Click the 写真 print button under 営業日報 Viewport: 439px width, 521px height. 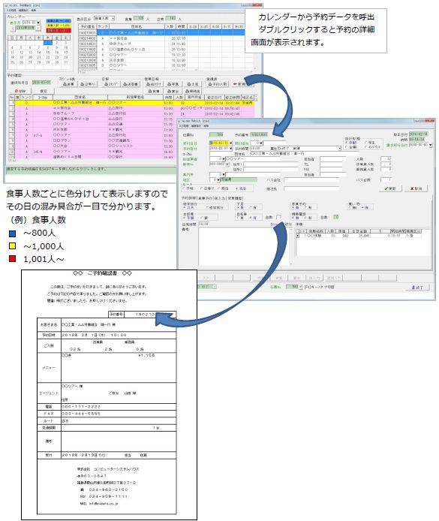[x=173, y=84]
